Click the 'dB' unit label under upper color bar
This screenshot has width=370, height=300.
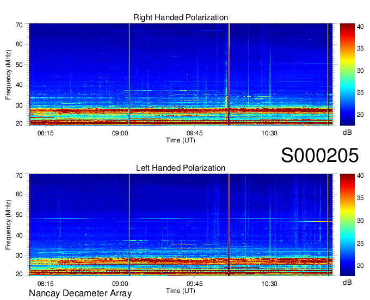347,133
